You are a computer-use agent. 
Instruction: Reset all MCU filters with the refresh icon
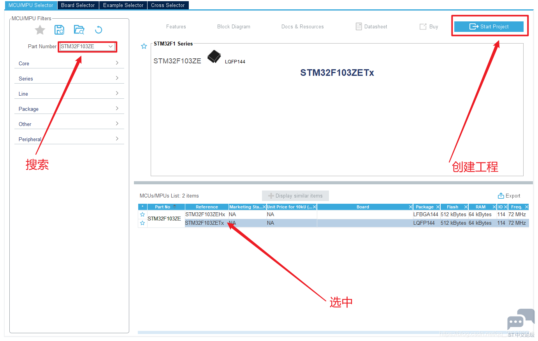tap(98, 30)
